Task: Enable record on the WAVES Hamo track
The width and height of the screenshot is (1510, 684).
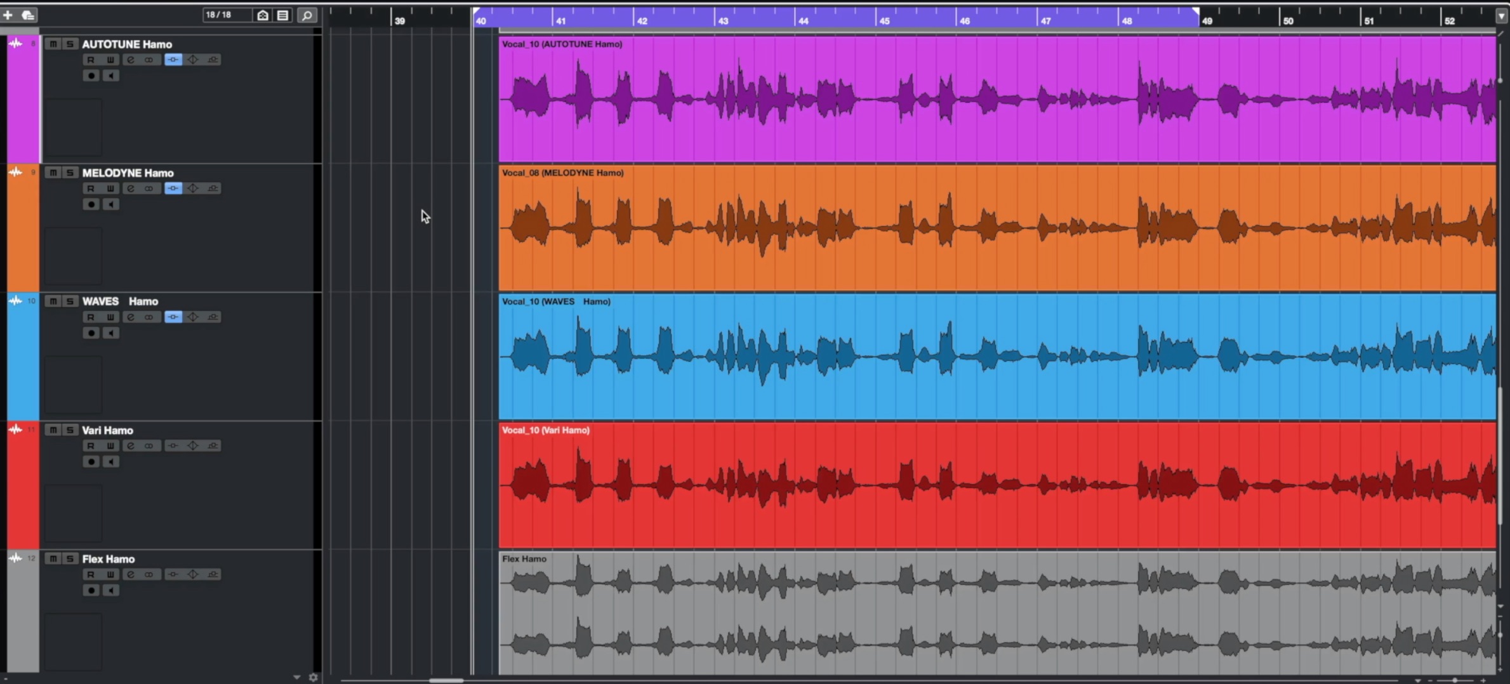Action: 91,333
